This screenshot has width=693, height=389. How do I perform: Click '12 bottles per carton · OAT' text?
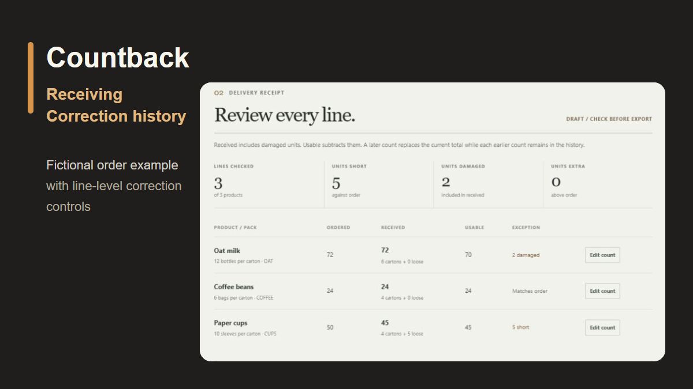244,261
